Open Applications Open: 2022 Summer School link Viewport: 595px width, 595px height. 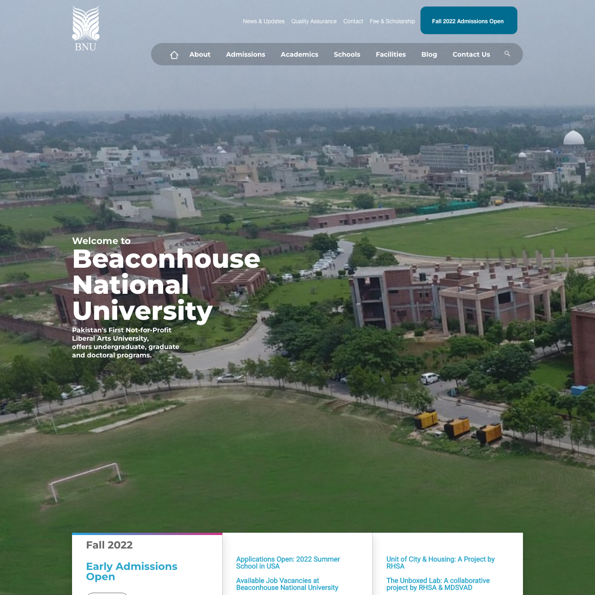click(288, 562)
